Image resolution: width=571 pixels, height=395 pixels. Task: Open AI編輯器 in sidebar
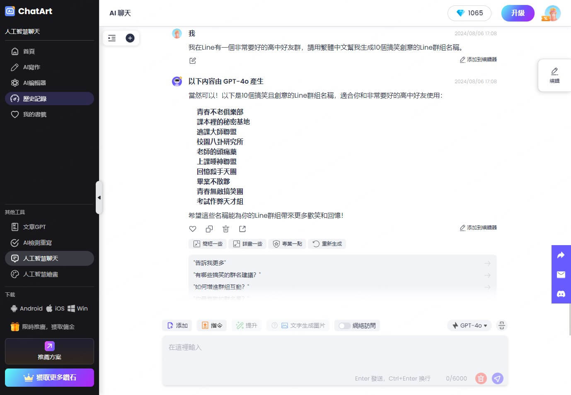[x=49, y=83]
